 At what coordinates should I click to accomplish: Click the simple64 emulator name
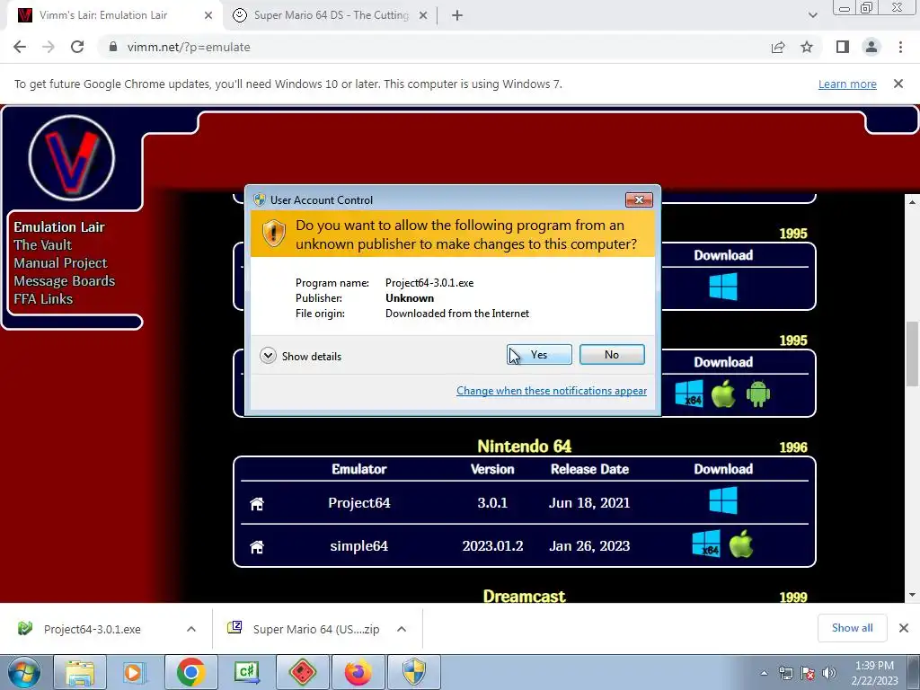point(359,546)
